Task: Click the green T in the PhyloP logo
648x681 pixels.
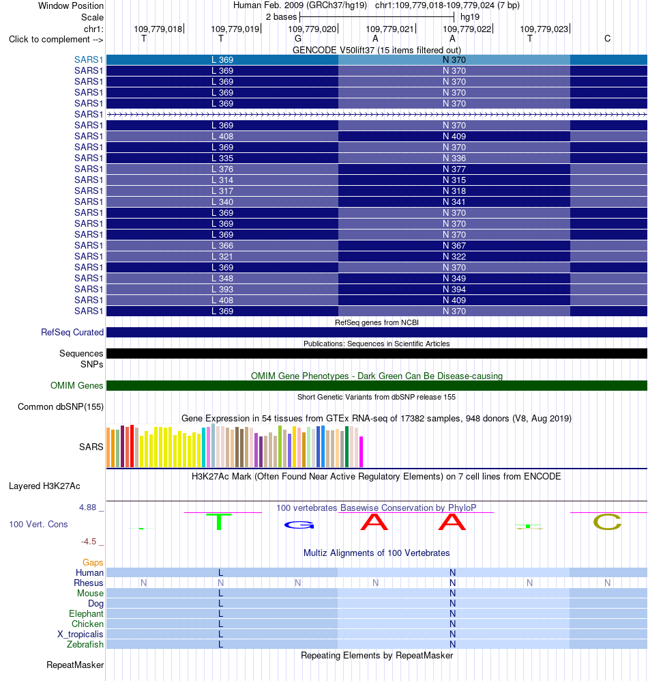Action: (219, 522)
